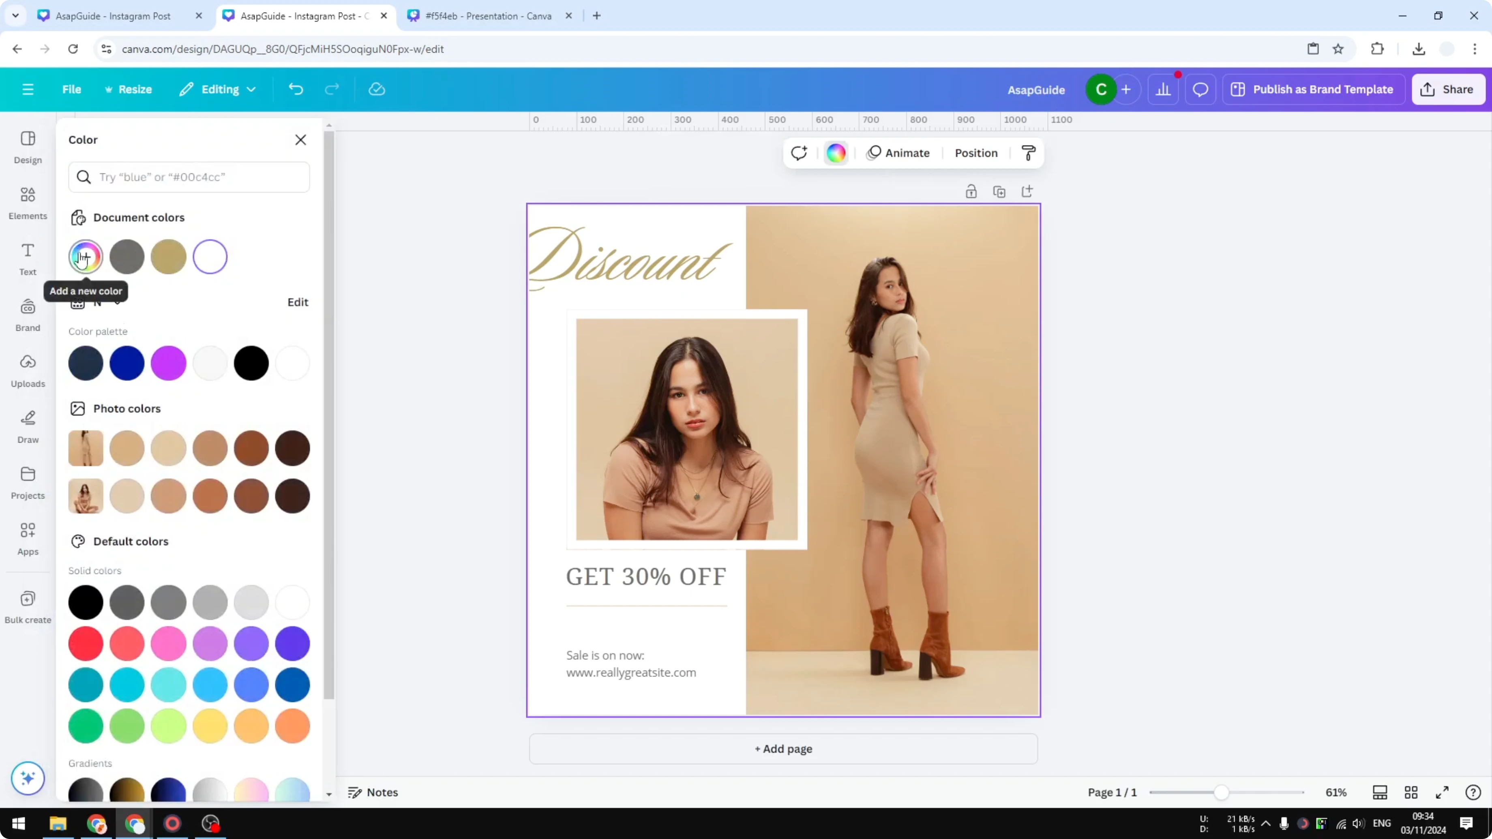
Task: Open the File menu
Action: (x=72, y=89)
